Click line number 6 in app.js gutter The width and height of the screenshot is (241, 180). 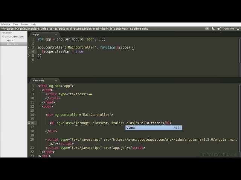click(33, 60)
